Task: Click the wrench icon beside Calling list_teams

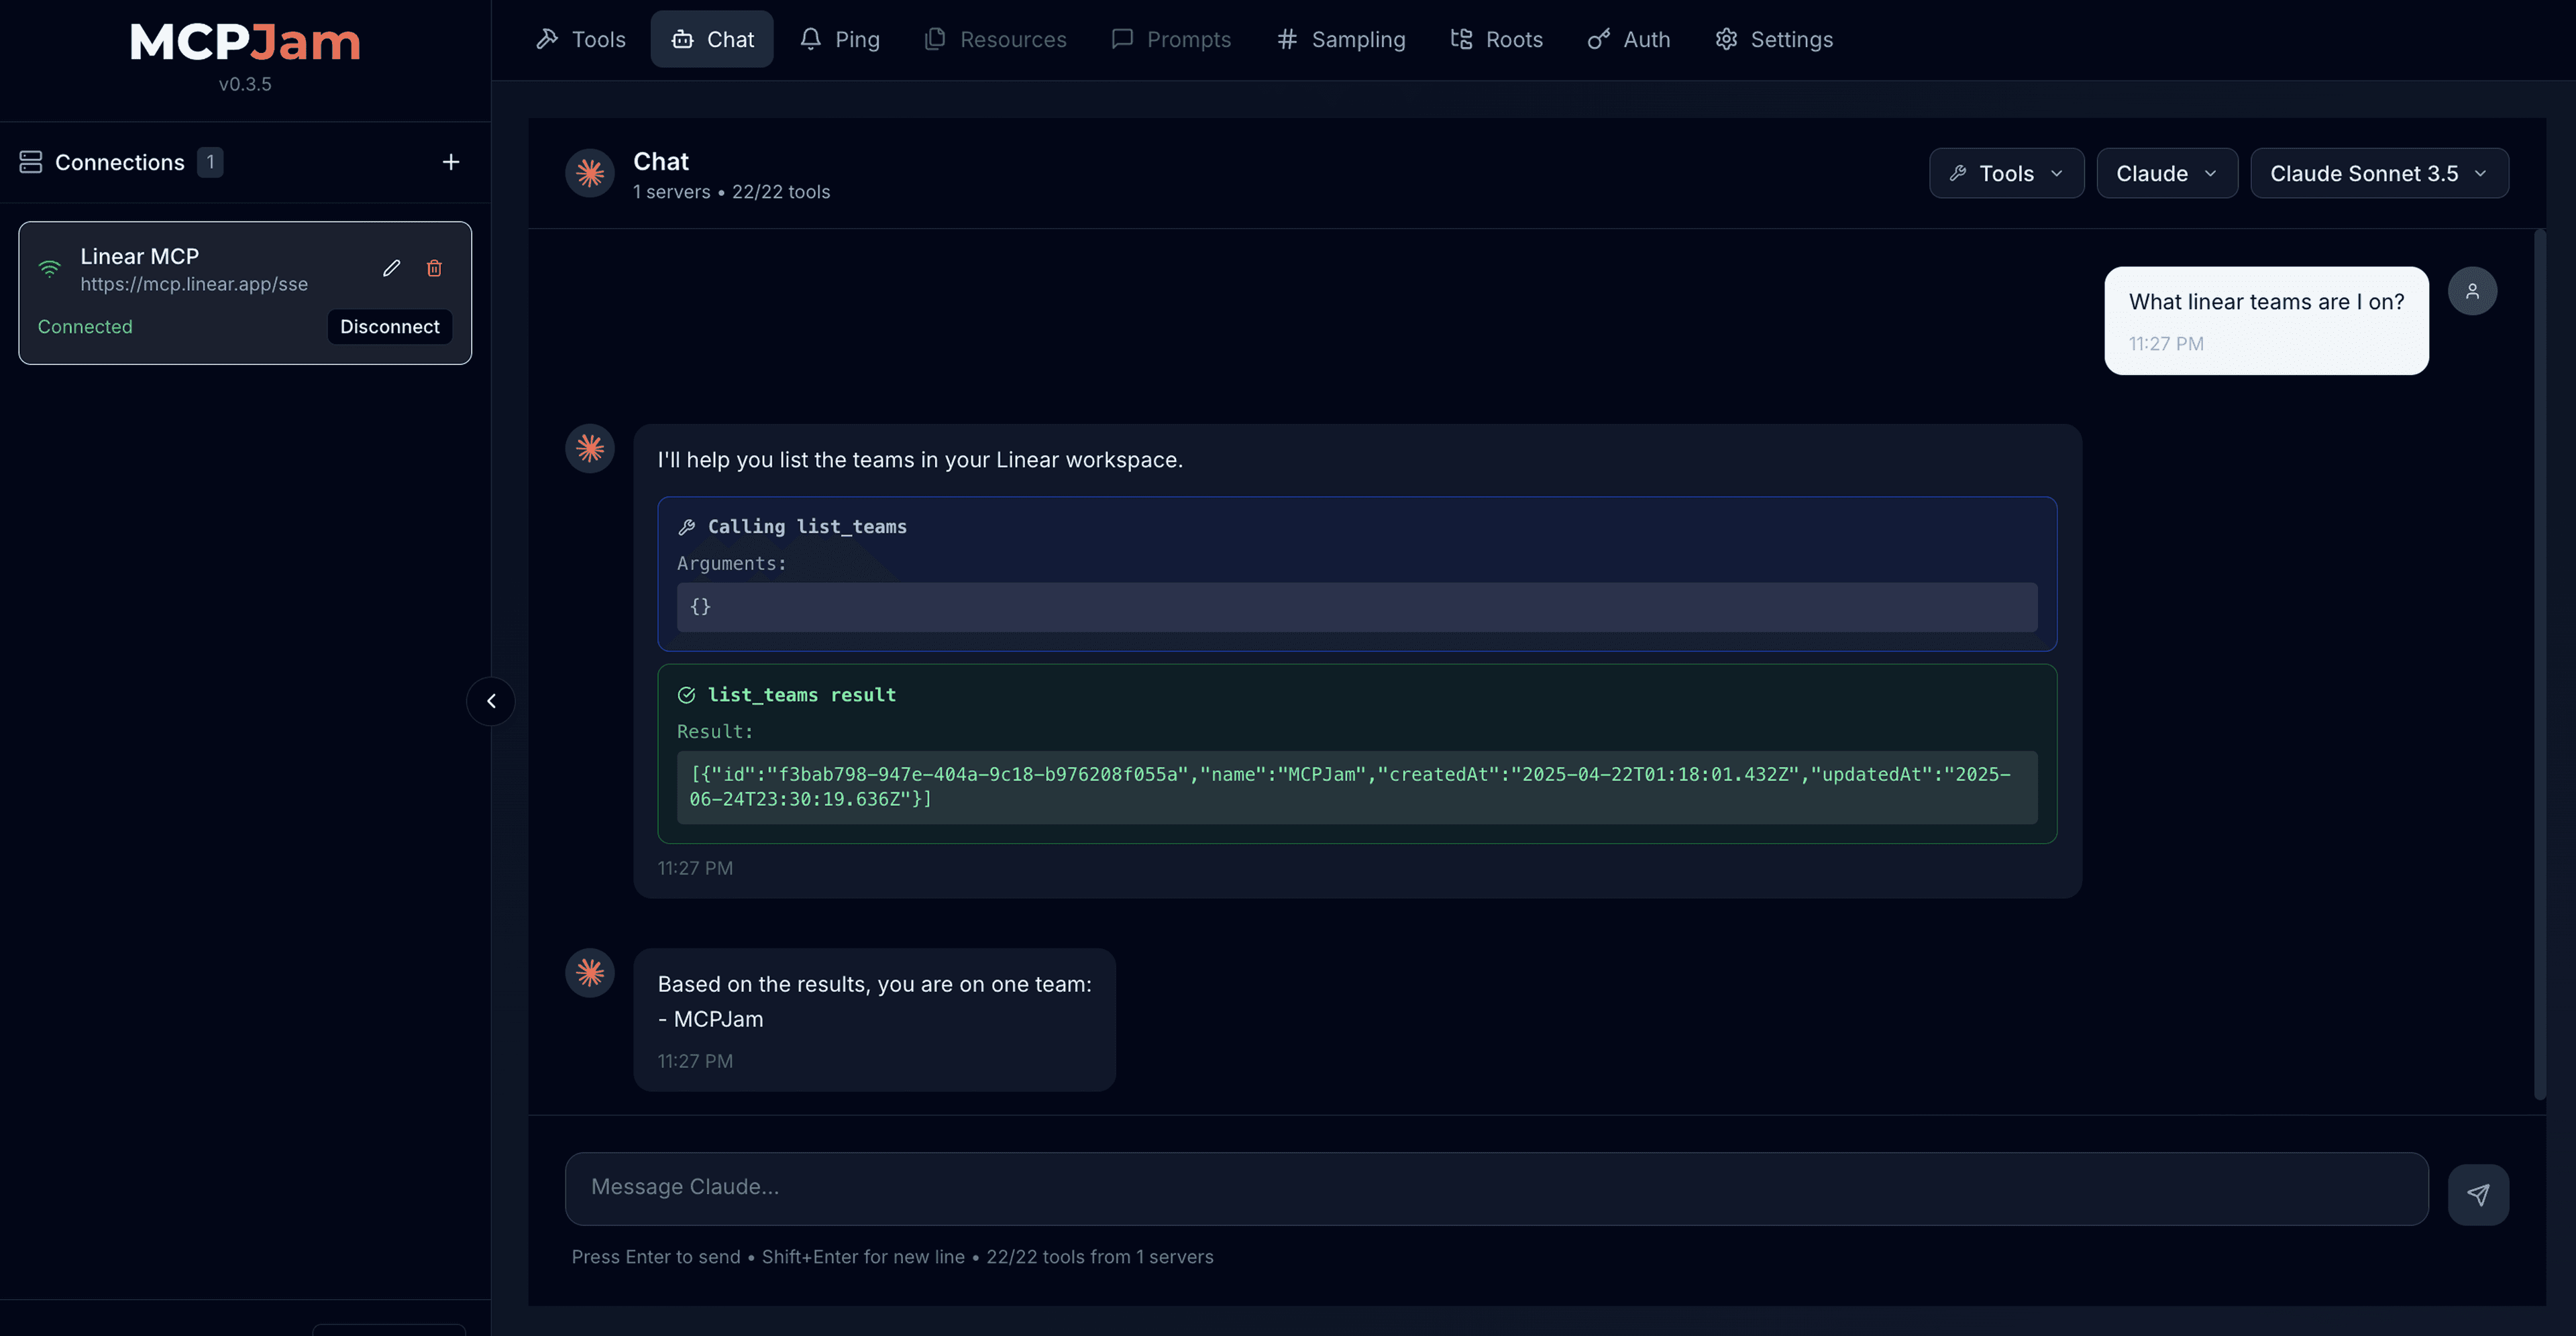Action: click(x=686, y=527)
